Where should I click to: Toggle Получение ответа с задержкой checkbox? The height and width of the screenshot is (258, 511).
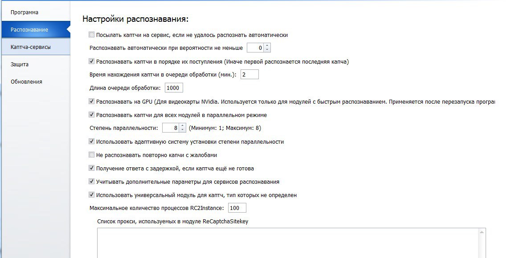92,168
